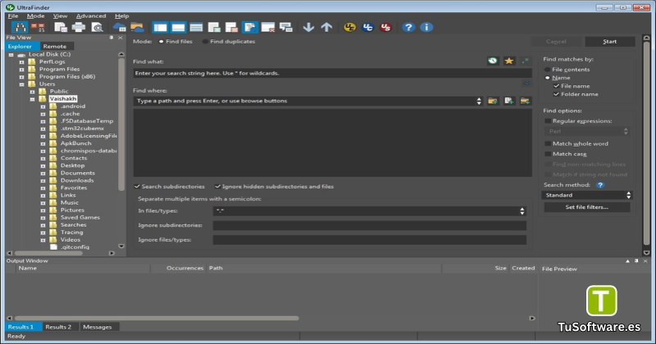Image resolution: width=656 pixels, height=344 pixels.
Task: Launch UltraEdit via yellow UE icon
Action: click(x=349, y=28)
